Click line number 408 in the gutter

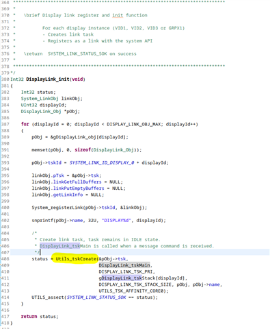click(5, 259)
